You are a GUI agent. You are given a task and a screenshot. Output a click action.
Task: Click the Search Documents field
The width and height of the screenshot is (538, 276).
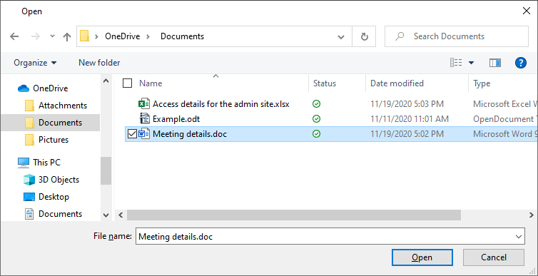(457, 36)
